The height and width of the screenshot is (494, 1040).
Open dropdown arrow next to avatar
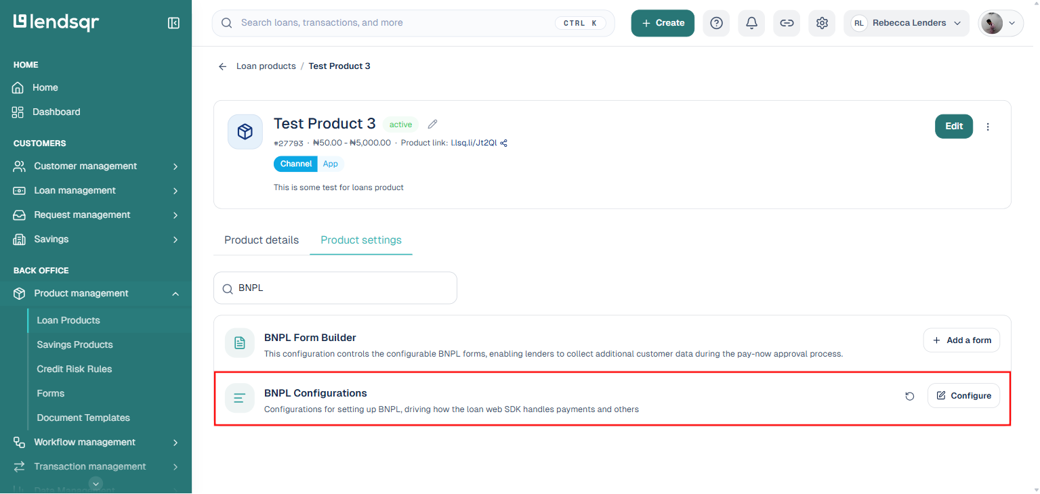1012,23
